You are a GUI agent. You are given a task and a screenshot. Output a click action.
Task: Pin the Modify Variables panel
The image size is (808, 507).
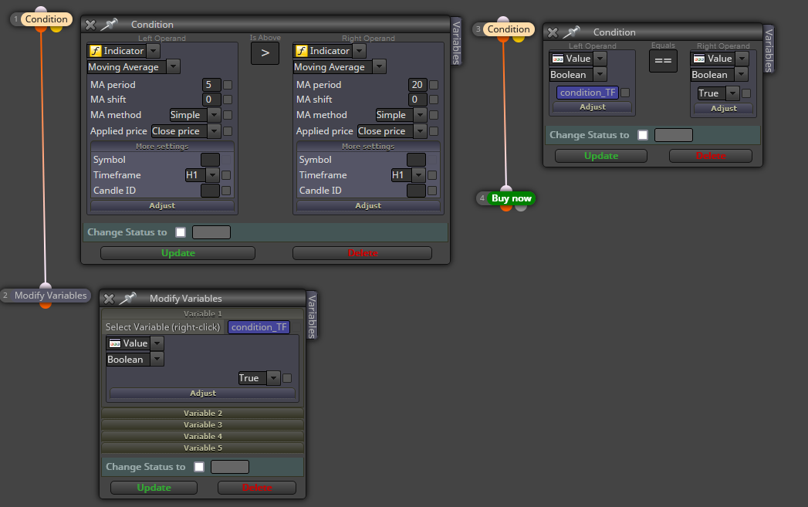(127, 299)
